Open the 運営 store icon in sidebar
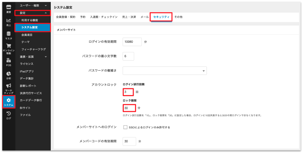303x153 pixels. tap(9, 8)
